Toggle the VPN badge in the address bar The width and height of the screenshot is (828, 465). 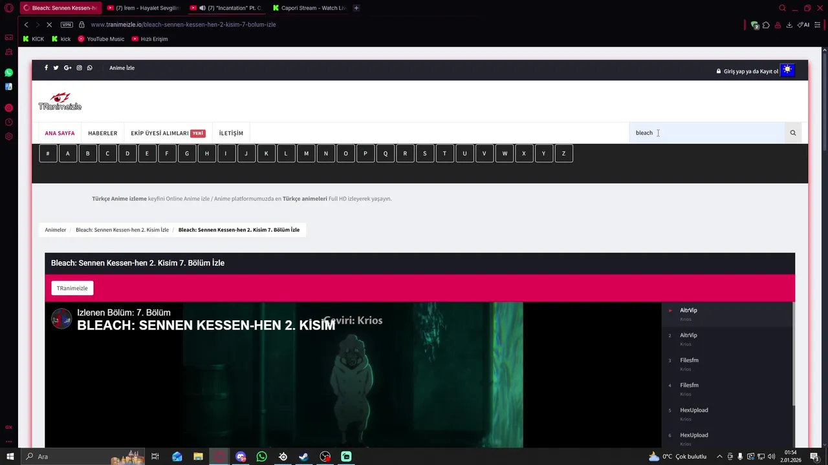point(67,25)
